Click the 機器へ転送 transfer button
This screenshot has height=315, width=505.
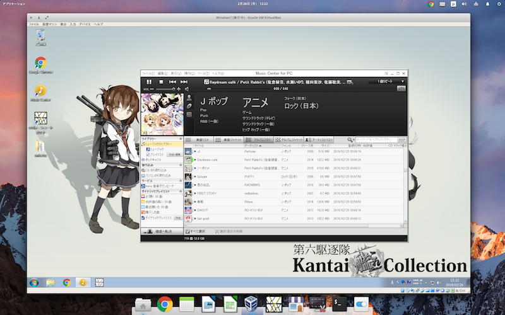pos(162,231)
